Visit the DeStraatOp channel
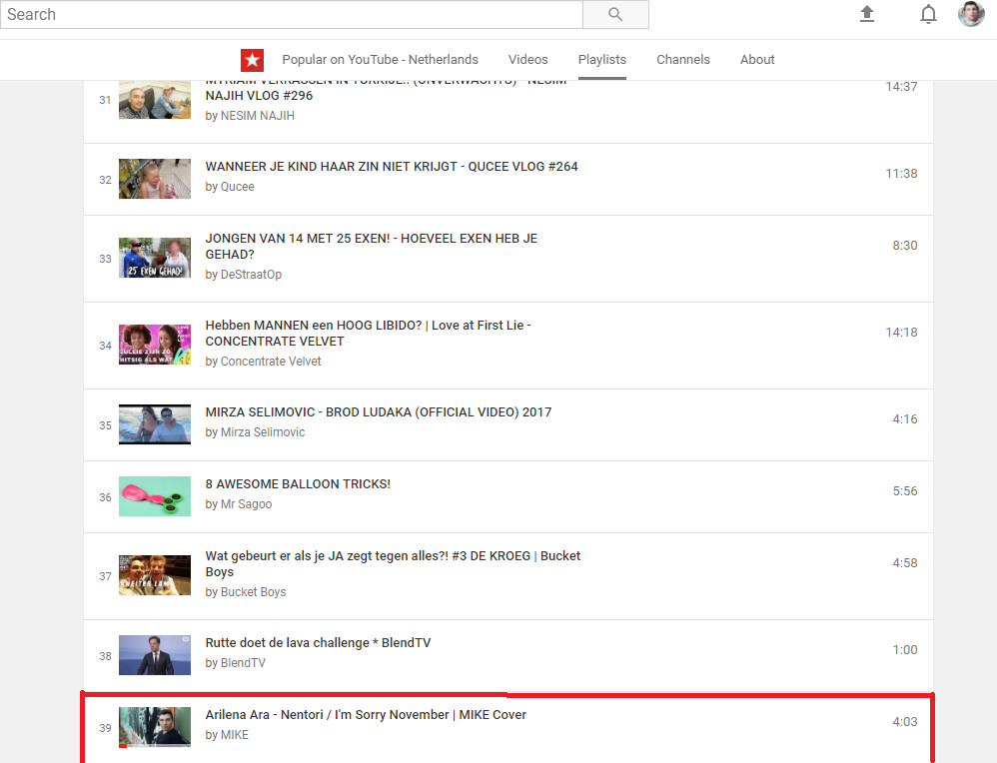Screen dimensions: 997x763 (x=251, y=275)
